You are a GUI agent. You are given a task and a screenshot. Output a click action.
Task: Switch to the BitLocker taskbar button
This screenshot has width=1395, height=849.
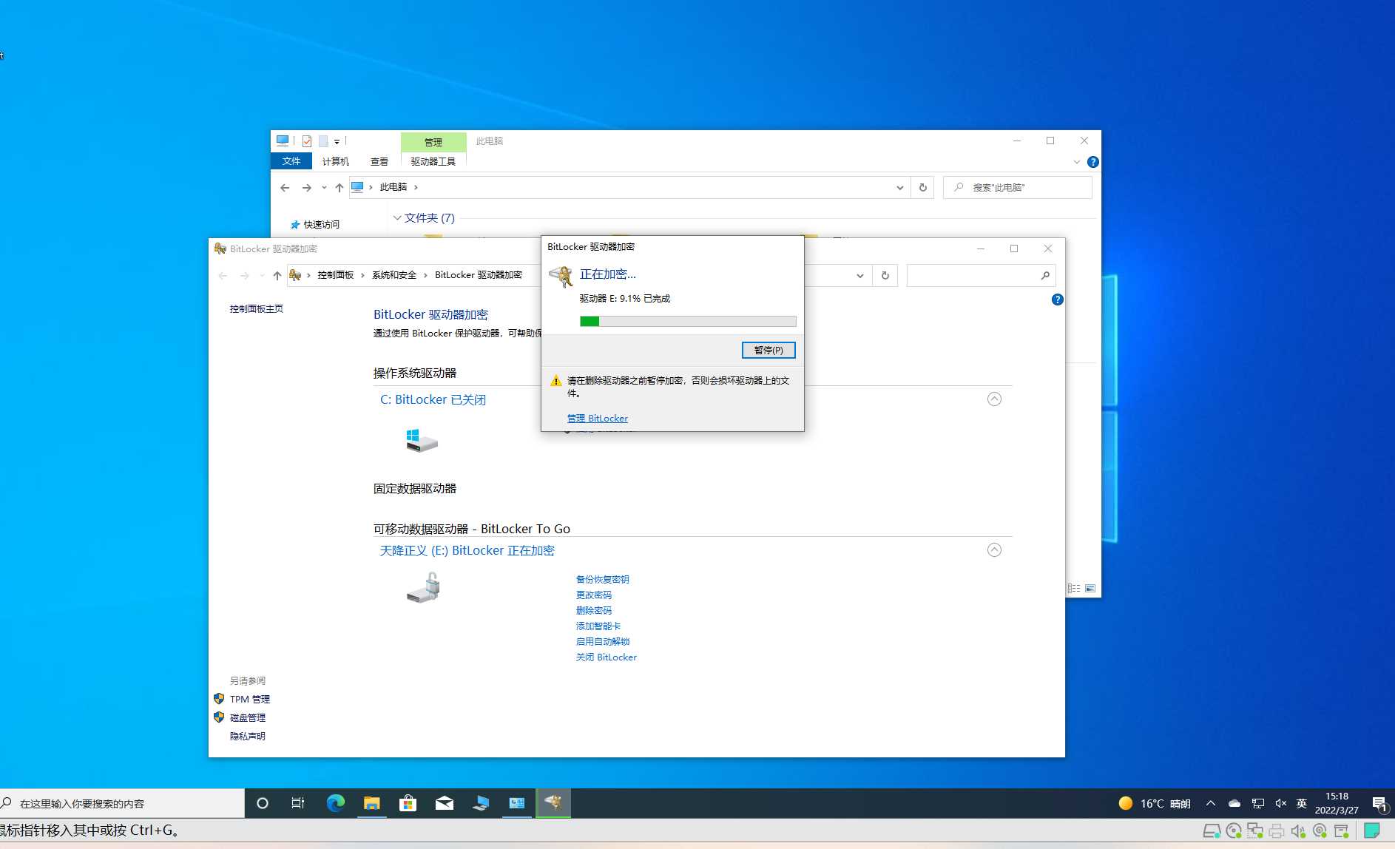[553, 803]
